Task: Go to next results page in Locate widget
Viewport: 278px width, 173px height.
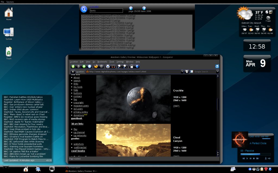Action: (144, 8)
